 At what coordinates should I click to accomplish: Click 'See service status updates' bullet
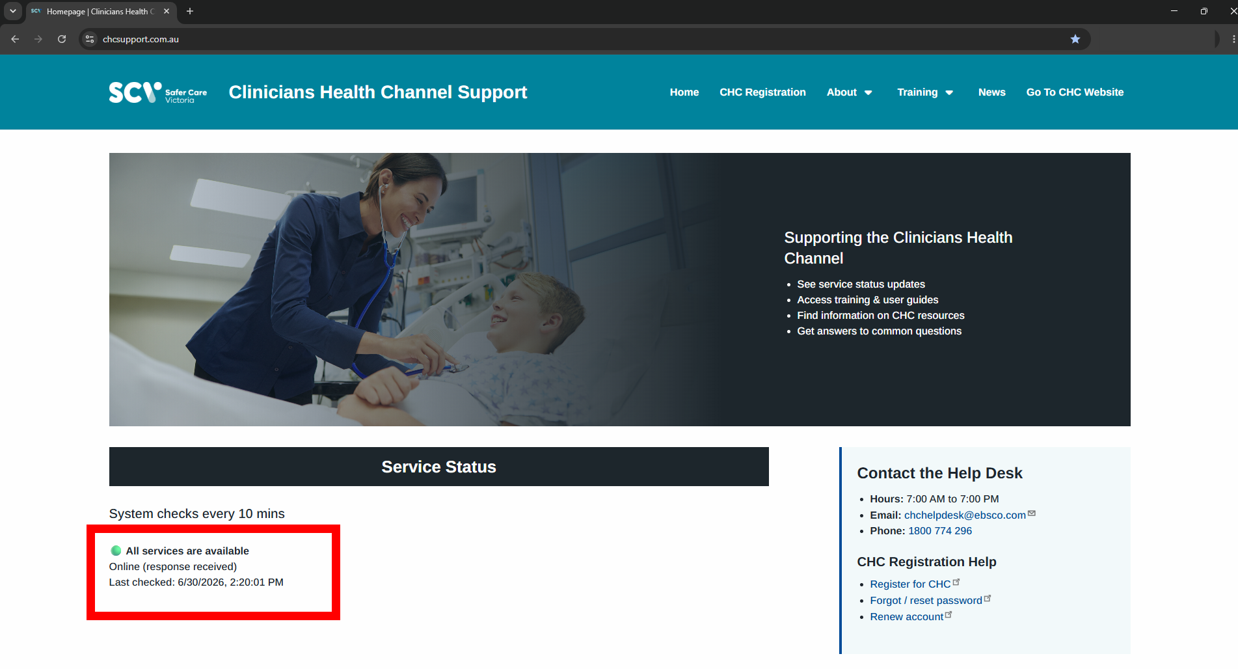pyautogui.click(x=861, y=284)
